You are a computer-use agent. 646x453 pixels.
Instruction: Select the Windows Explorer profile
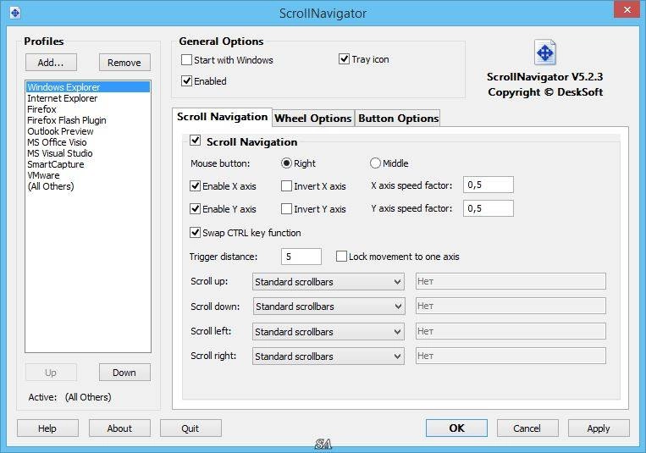coord(88,87)
